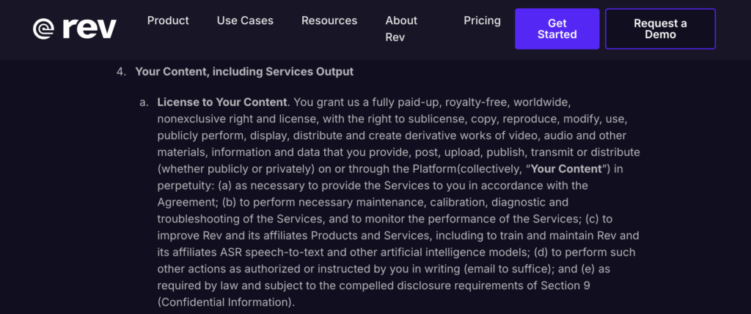751x314 pixels.
Task: Click the "Your Content, including Services Output" heading
Action: (244, 72)
